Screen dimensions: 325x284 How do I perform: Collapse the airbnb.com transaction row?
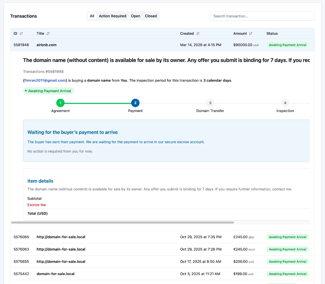click(x=162, y=45)
